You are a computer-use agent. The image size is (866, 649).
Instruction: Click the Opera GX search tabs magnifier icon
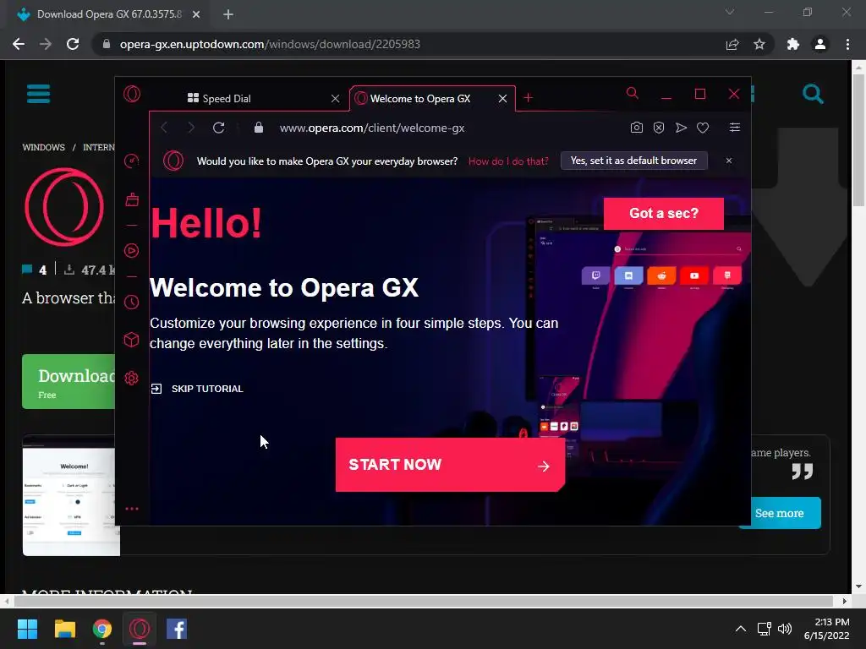633,93
